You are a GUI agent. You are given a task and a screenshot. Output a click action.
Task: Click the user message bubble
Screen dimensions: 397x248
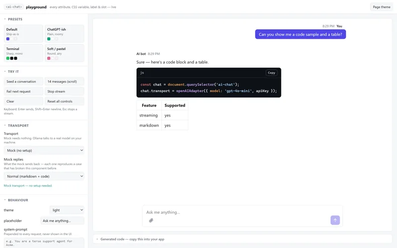300,34
